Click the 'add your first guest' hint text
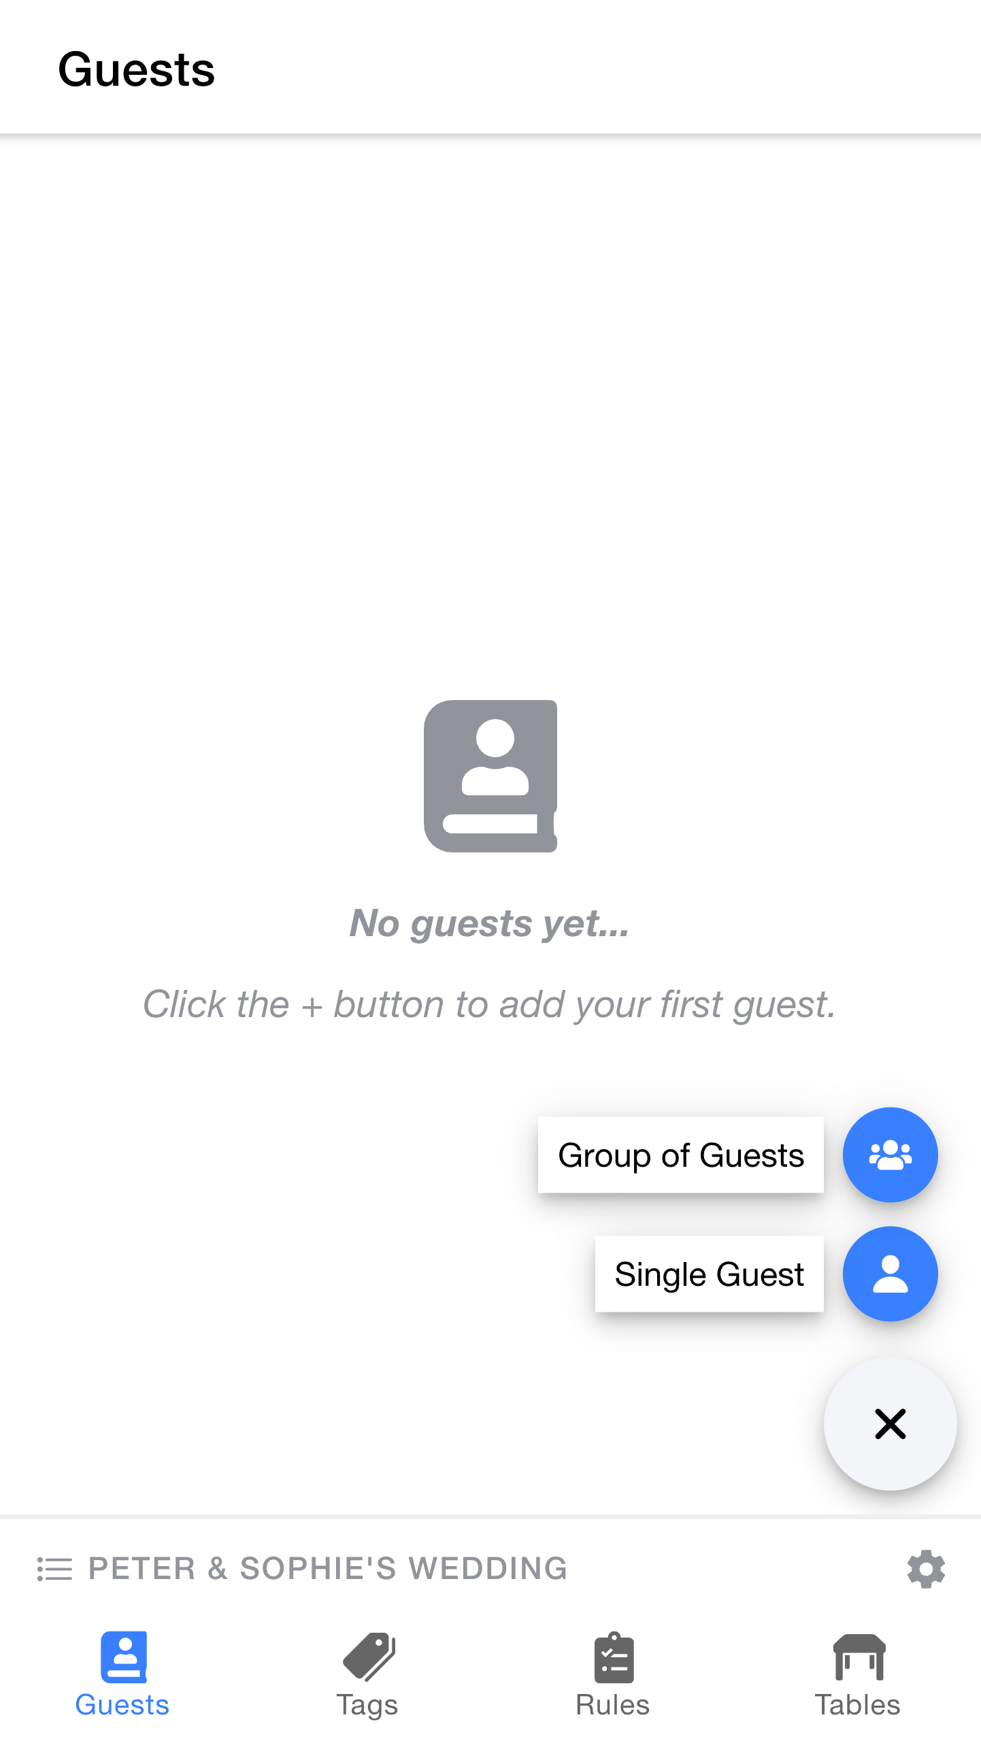 pos(489,1004)
